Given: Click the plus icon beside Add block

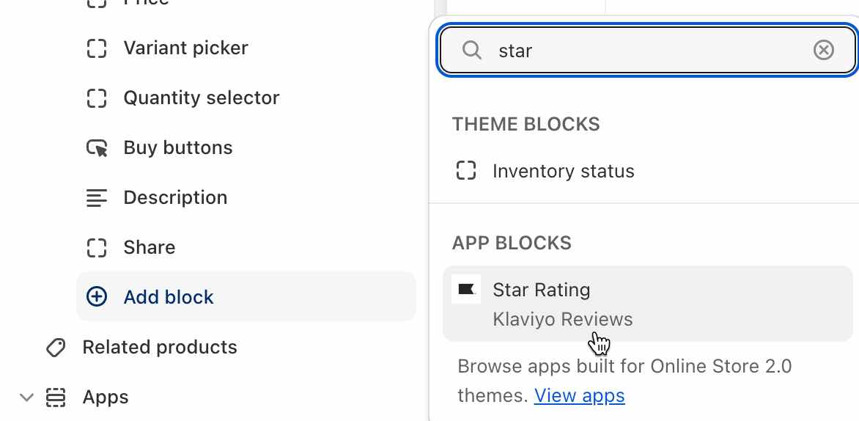Looking at the screenshot, I should pos(97,297).
